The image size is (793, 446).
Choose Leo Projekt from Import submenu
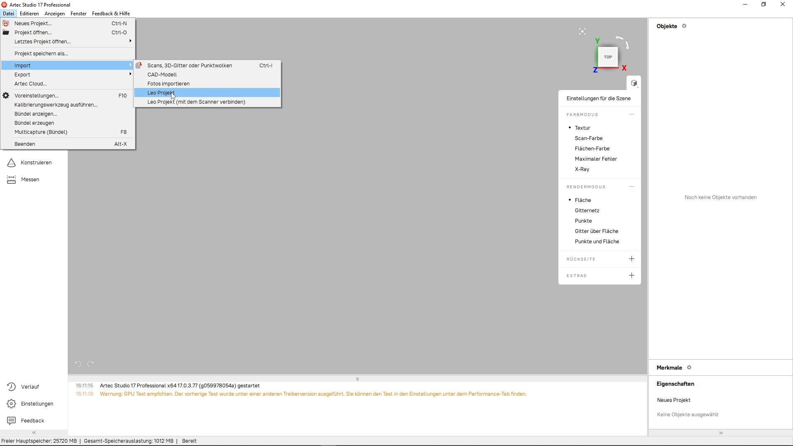point(207,93)
